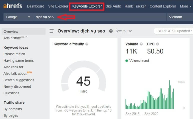Go to Dashboard
Screen dimensions: 193x119
point(36,6)
